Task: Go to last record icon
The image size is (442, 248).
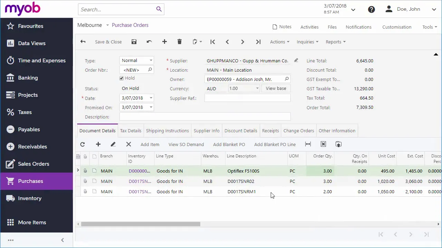Action: pos(258,42)
